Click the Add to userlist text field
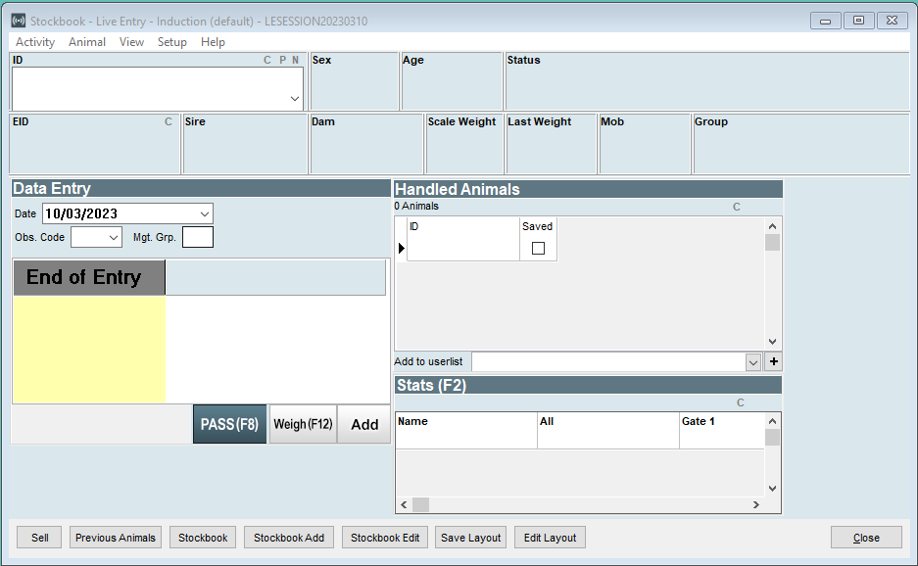918x566 pixels. (608, 361)
